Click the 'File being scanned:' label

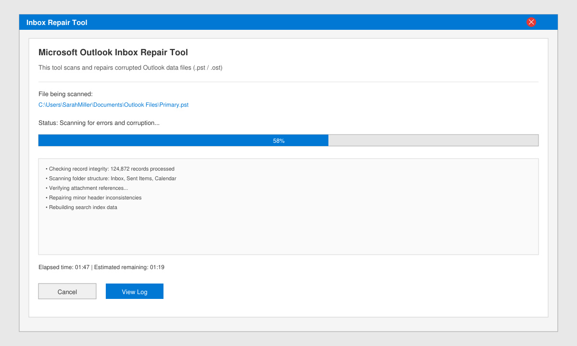65,94
